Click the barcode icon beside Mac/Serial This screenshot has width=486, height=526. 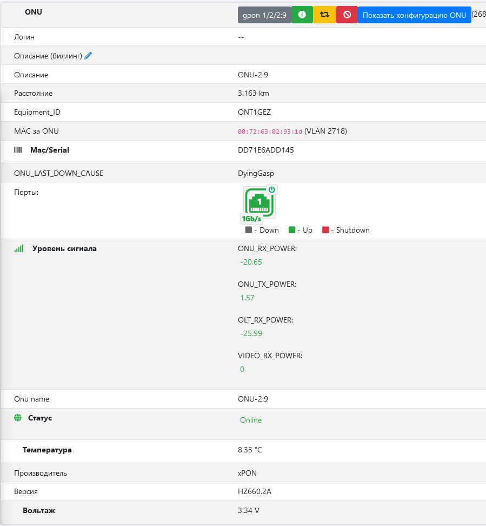point(18,150)
